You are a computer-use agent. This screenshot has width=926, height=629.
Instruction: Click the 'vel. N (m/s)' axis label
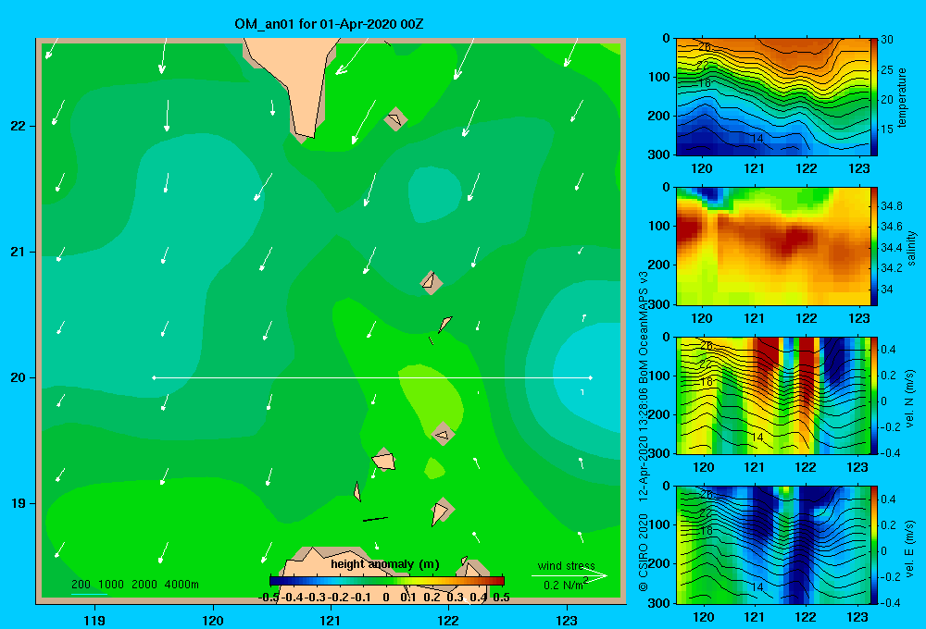[910, 399]
